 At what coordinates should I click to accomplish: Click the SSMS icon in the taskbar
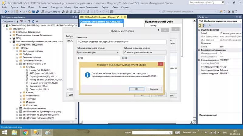click(36, 133)
